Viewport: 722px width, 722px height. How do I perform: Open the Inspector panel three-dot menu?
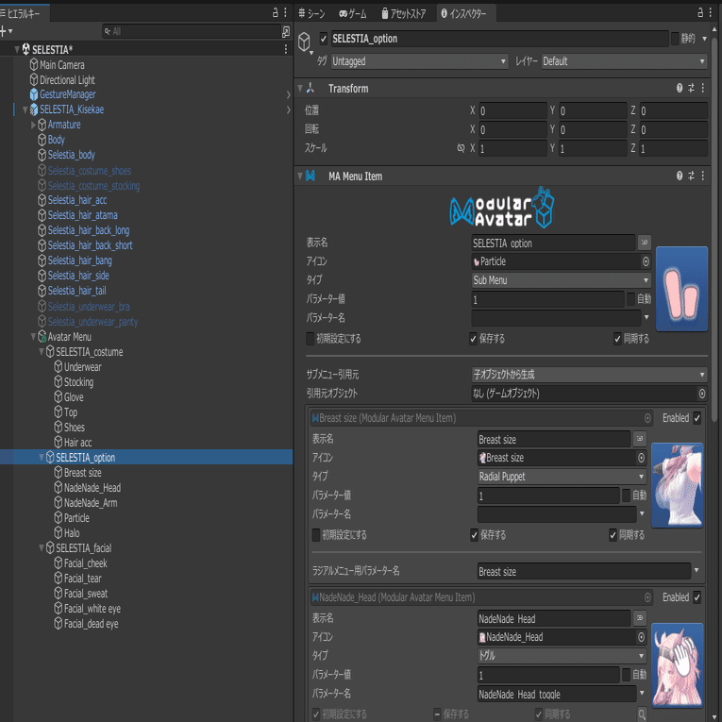click(711, 12)
